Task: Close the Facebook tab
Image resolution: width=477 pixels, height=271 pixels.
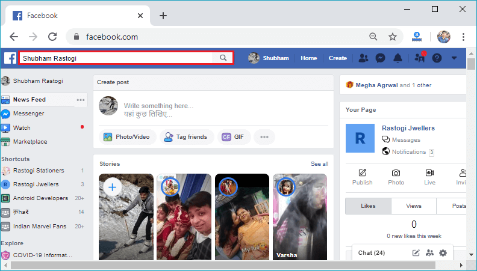Action: tap(140, 16)
